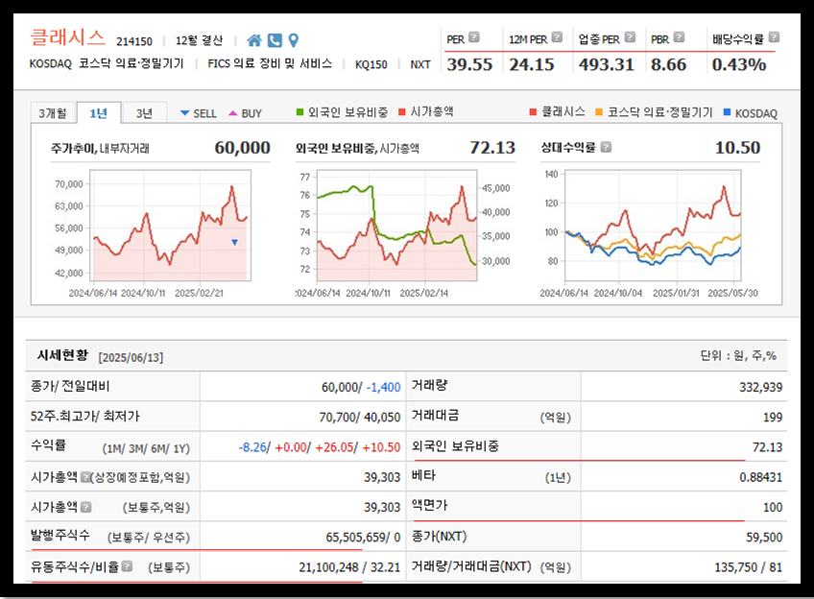Viewport: 814px width, 599px height.
Task: Click blue KOSDAQ legend swatch
Action: (x=727, y=112)
